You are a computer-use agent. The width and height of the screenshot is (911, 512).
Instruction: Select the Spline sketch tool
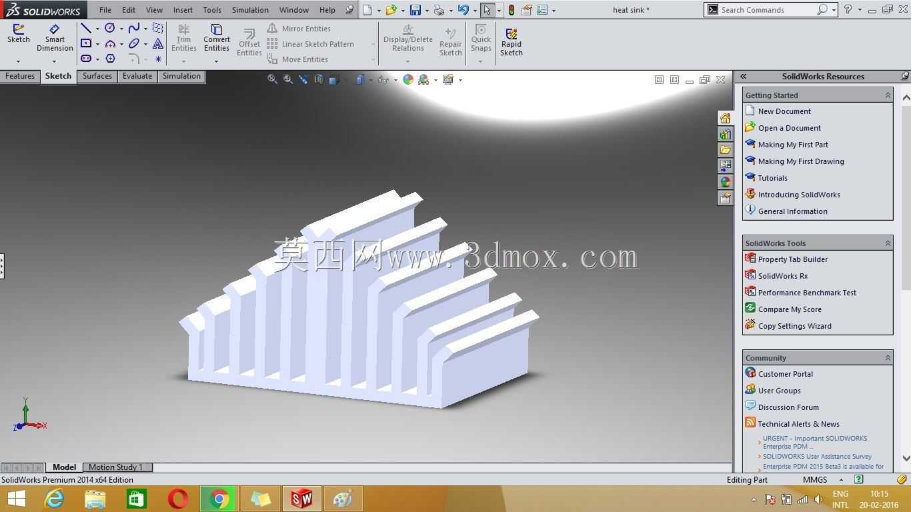(134, 28)
